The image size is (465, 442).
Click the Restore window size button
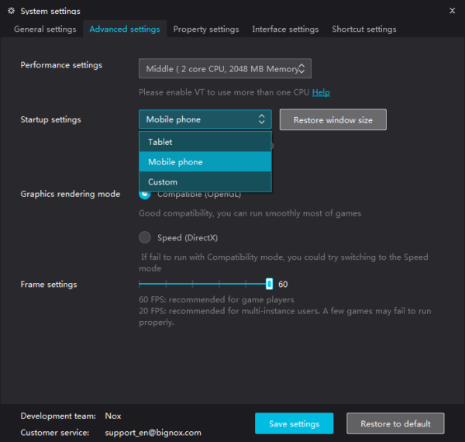[x=332, y=120]
